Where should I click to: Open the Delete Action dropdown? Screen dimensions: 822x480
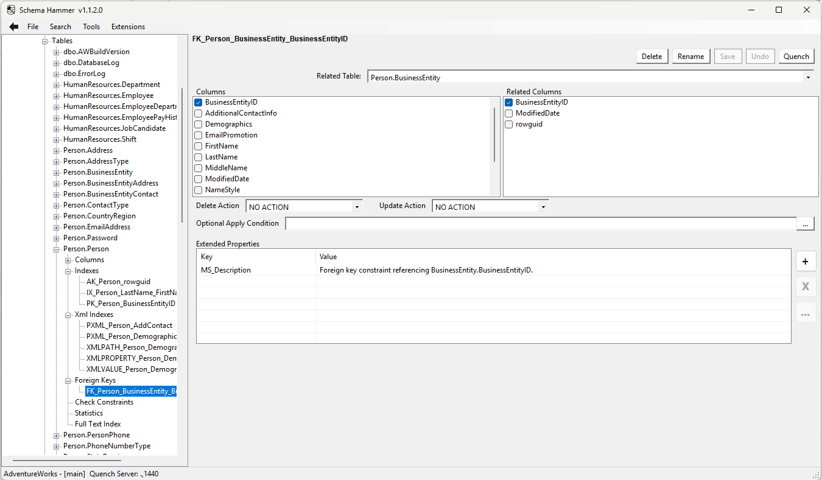pos(357,206)
